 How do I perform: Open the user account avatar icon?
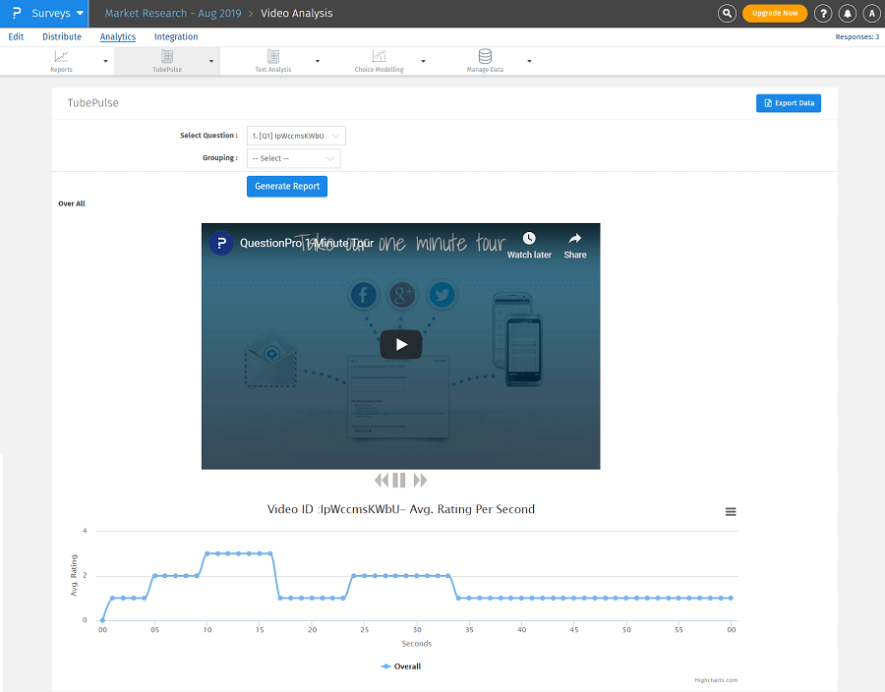tap(870, 14)
